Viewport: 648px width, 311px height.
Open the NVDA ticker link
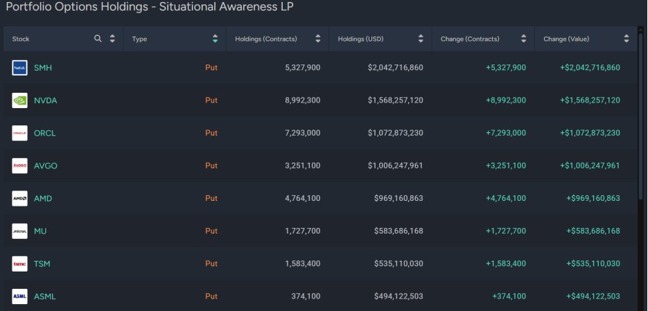(46, 100)
